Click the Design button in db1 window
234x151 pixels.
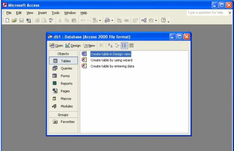73,46
